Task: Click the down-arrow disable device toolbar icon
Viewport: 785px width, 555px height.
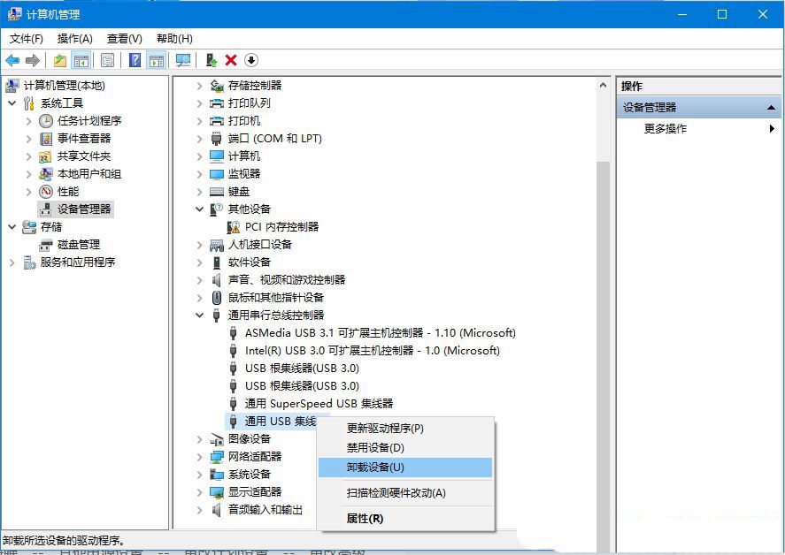Action: click(251, 60)
